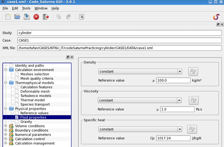Collapse the Thermophysical models tree node
The width and height of the screenshot is (224, 147).
(6, 83)
